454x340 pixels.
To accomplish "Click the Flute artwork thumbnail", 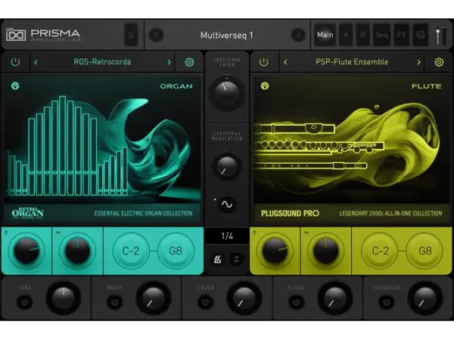I will click(351, 139).
